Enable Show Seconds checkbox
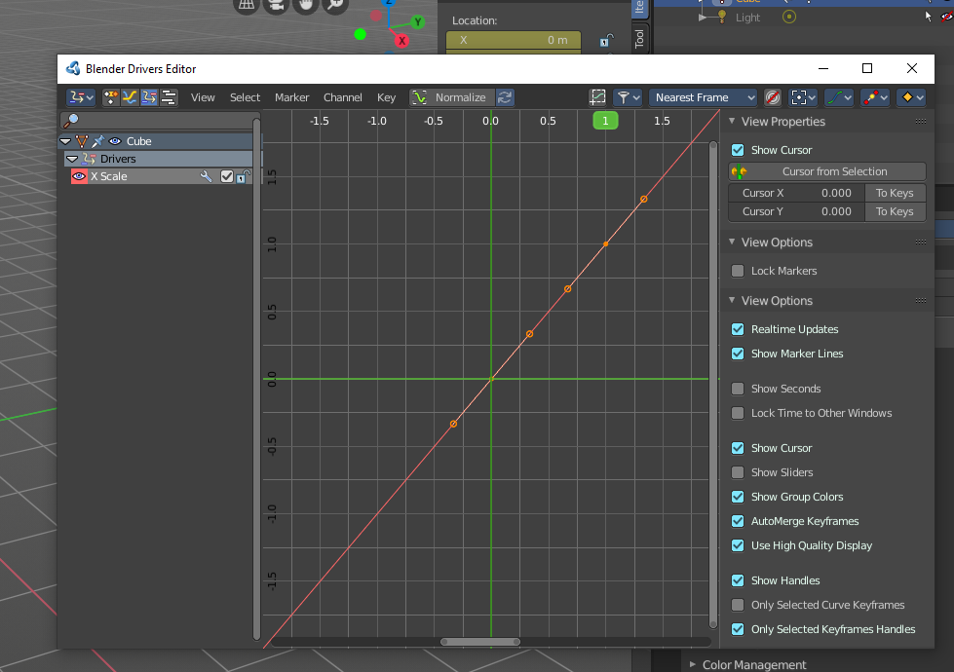The width and height of the screenshot is (954, 672). (x=738, y=389)
